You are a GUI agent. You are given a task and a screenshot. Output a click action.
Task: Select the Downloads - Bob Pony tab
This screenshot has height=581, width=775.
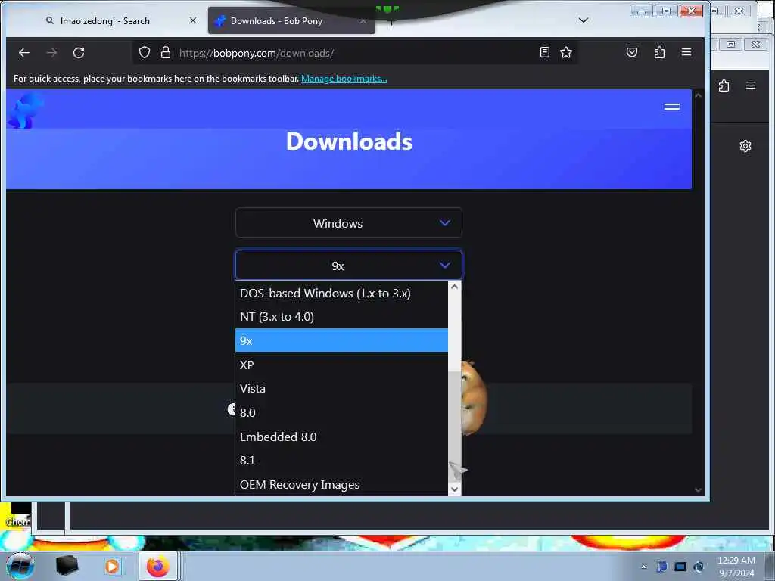(x=291, y=20)
